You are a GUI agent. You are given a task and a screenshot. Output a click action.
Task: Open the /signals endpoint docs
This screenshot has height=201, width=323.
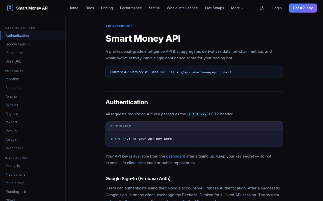[33, 114]
